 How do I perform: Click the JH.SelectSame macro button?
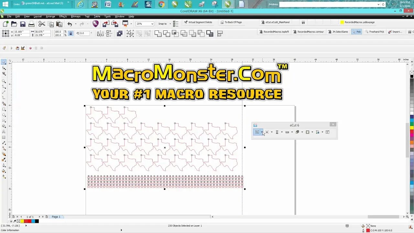[338, 32]
